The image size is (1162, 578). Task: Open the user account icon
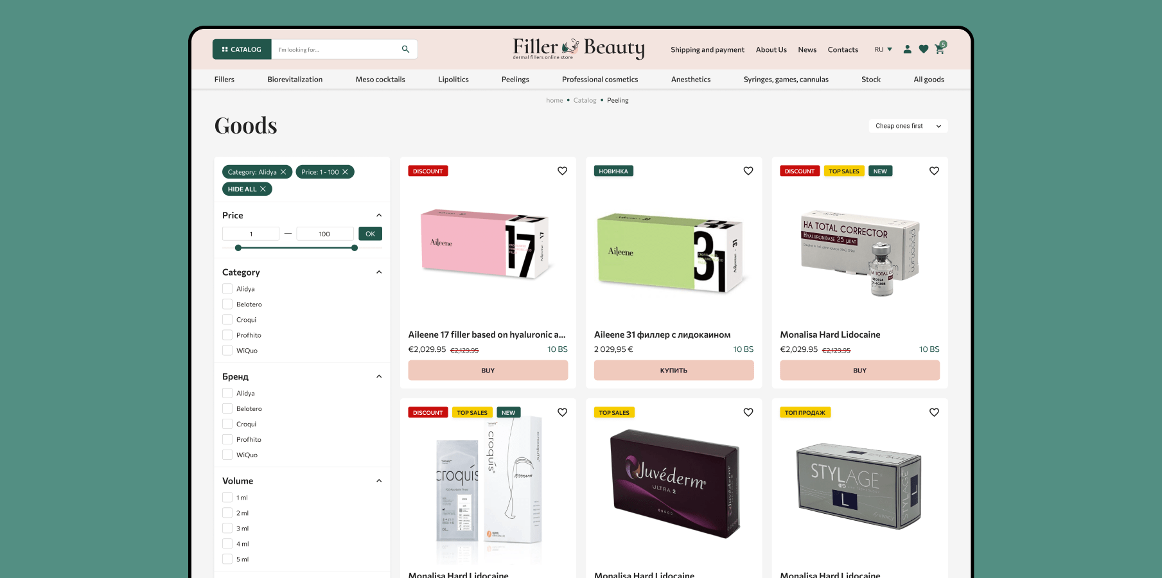(x=907, y=49)
